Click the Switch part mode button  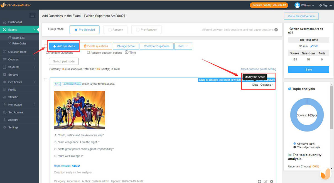(x=64, y=61)
